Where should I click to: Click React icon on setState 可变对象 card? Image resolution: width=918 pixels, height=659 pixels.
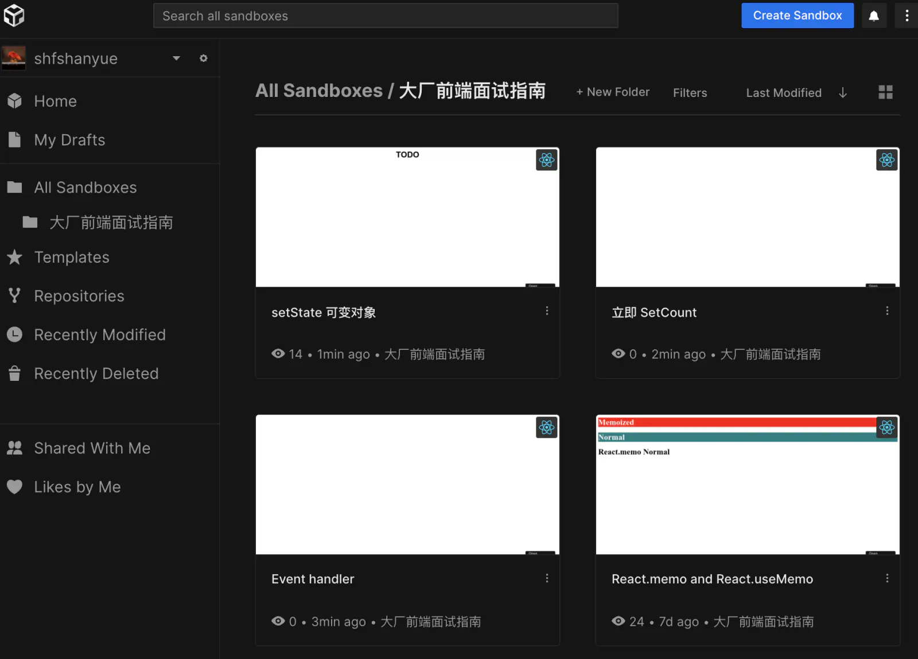[547, 160]
